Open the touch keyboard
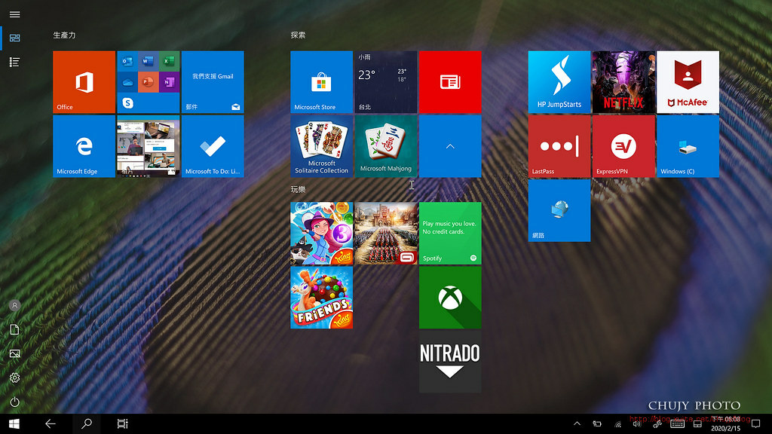Viewport: 772px width, 434px height. 678,423
